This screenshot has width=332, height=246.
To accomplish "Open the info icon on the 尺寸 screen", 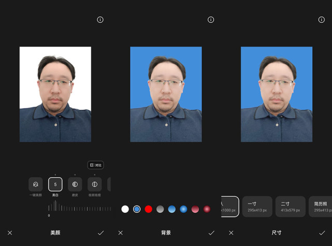I will (x=322, y=20).
